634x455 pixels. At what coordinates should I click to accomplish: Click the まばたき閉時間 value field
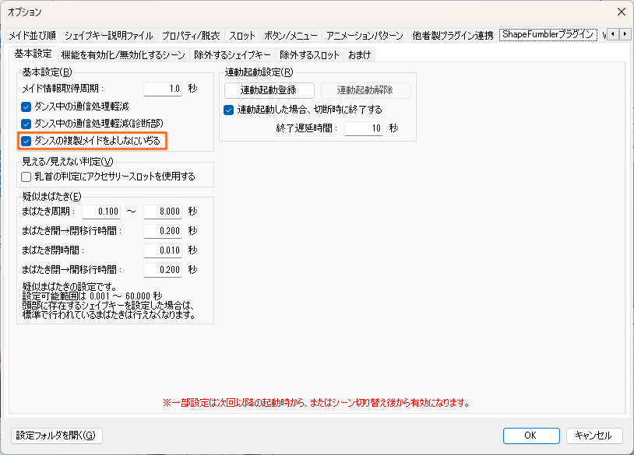(163, 250)
